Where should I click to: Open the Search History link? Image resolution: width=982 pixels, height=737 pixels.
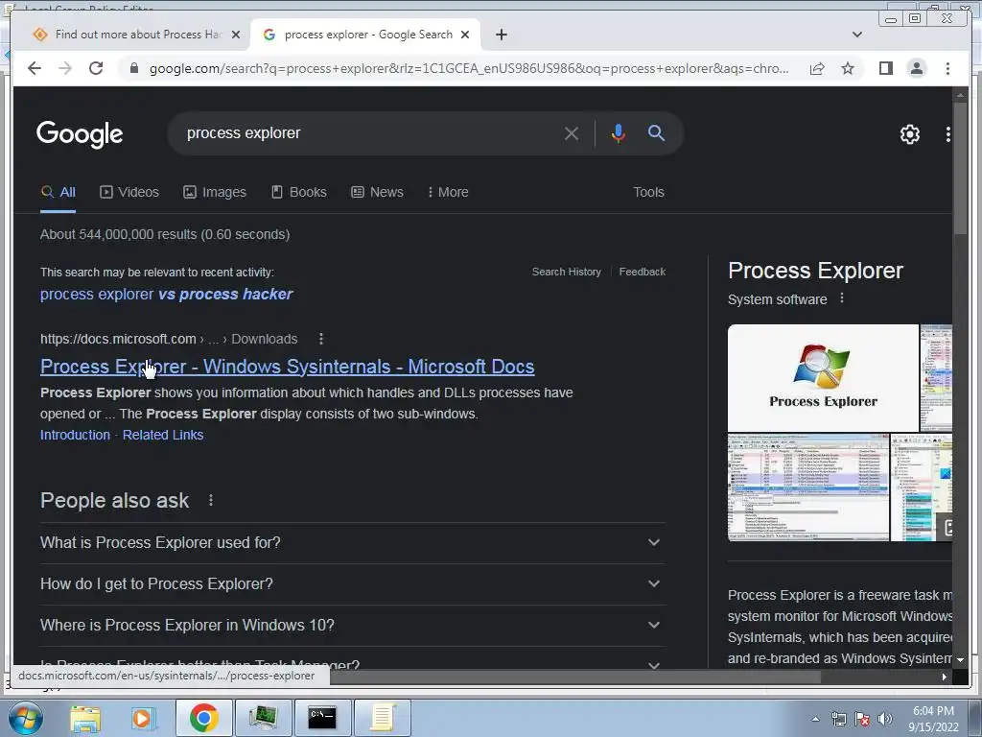pos(566,272)
